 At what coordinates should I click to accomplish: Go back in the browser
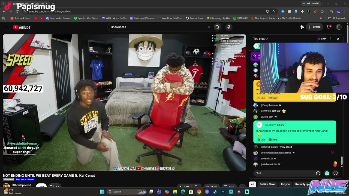[x=4, y=11]
